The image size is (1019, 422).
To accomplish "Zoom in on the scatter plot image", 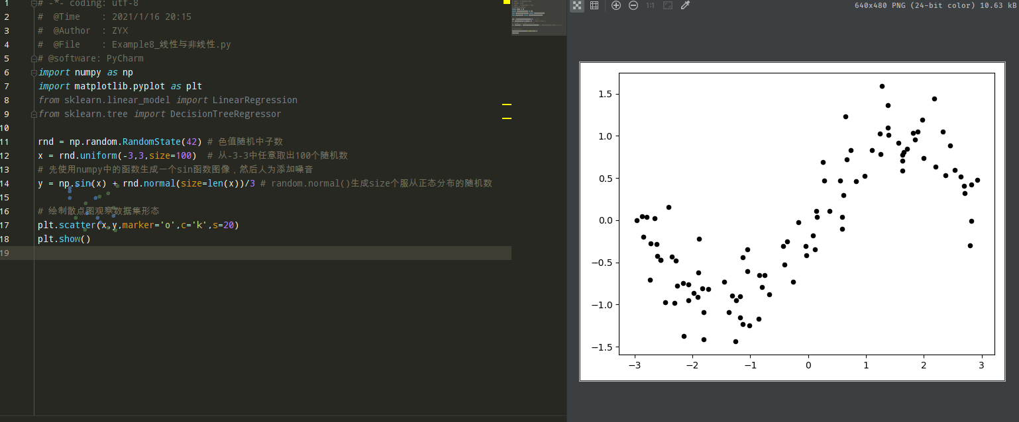I will click(x=616, y=5).
